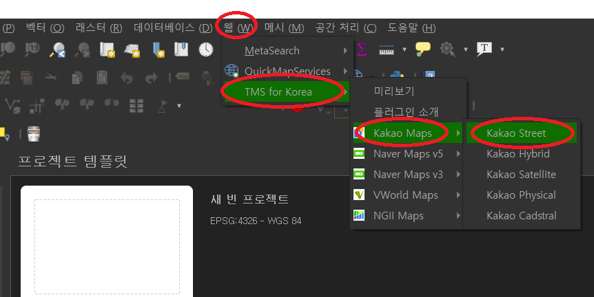Click the abc Layer Labeling icon
Screen dimensions: 594x297
click(183, 77)
